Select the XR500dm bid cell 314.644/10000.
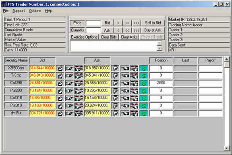 pyautogui.click(x=42, y=68)
